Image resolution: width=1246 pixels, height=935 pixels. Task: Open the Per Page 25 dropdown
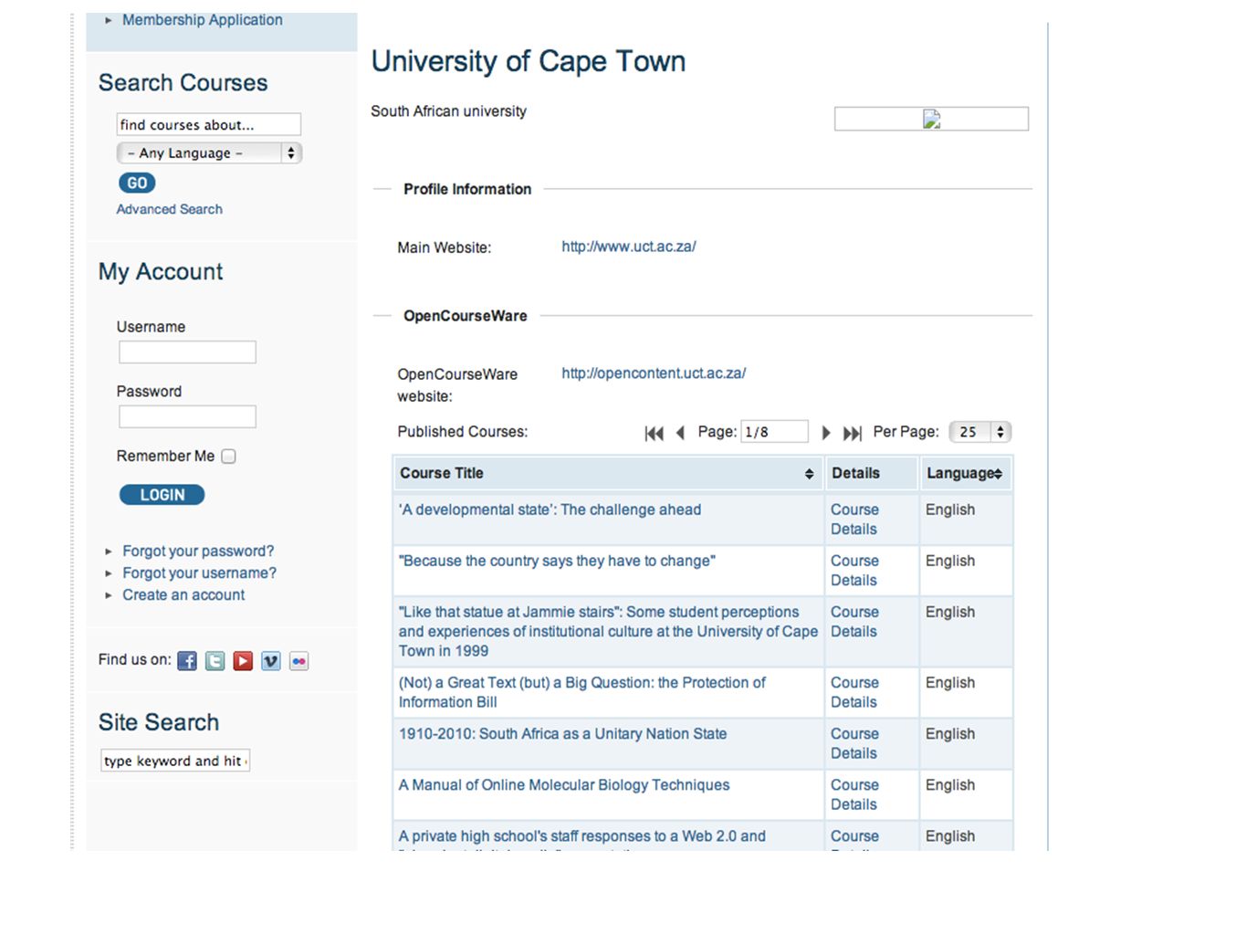980,432
